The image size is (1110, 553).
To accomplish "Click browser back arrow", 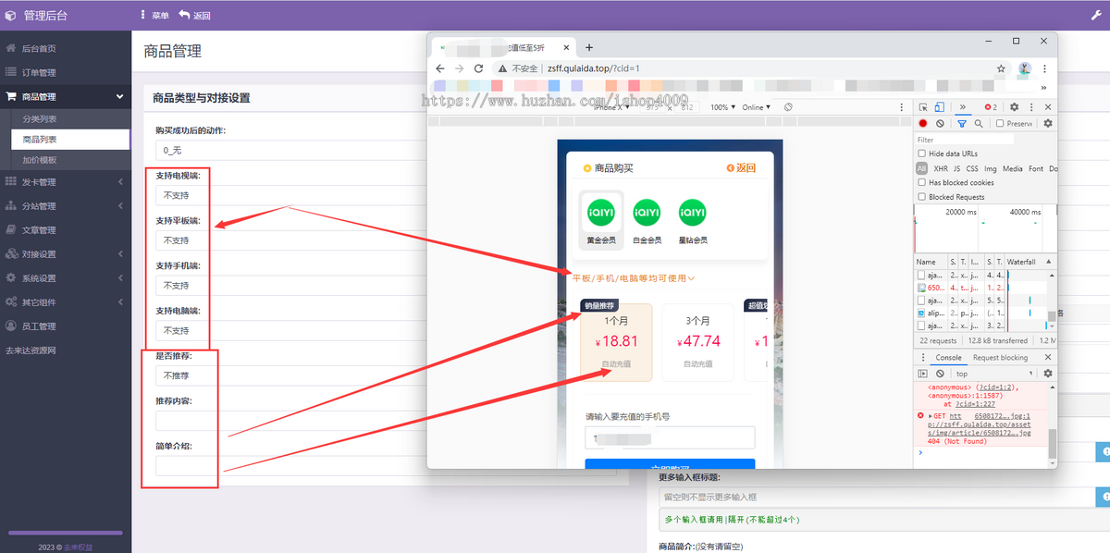I will [x=440, y=68].
